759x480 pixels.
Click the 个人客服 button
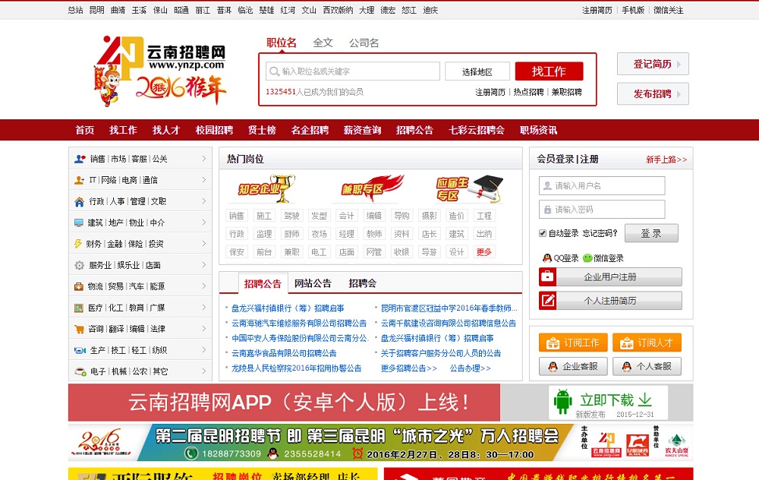click(x=647, y=366)
